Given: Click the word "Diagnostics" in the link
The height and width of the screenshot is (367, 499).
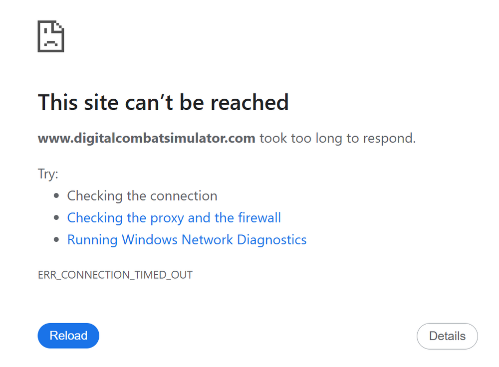Looking at the screenshot, I should (x=271, y=240).
